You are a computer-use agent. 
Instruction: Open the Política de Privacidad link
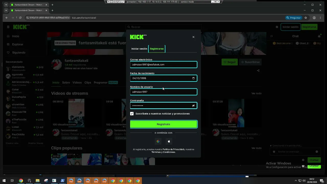point(173,149)
